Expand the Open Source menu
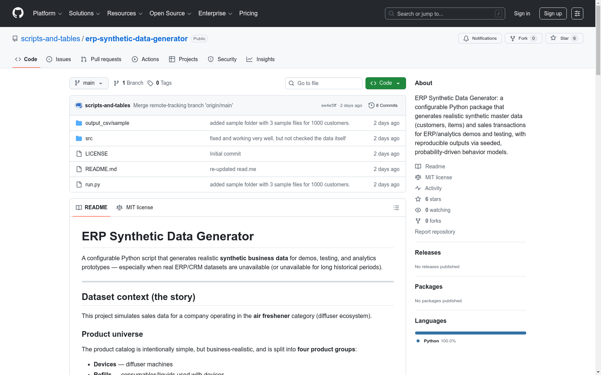 (x=171, y=13)
